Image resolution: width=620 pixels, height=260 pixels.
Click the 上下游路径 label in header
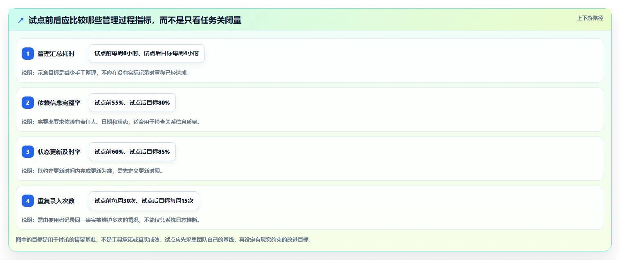(x=590, y=18)
